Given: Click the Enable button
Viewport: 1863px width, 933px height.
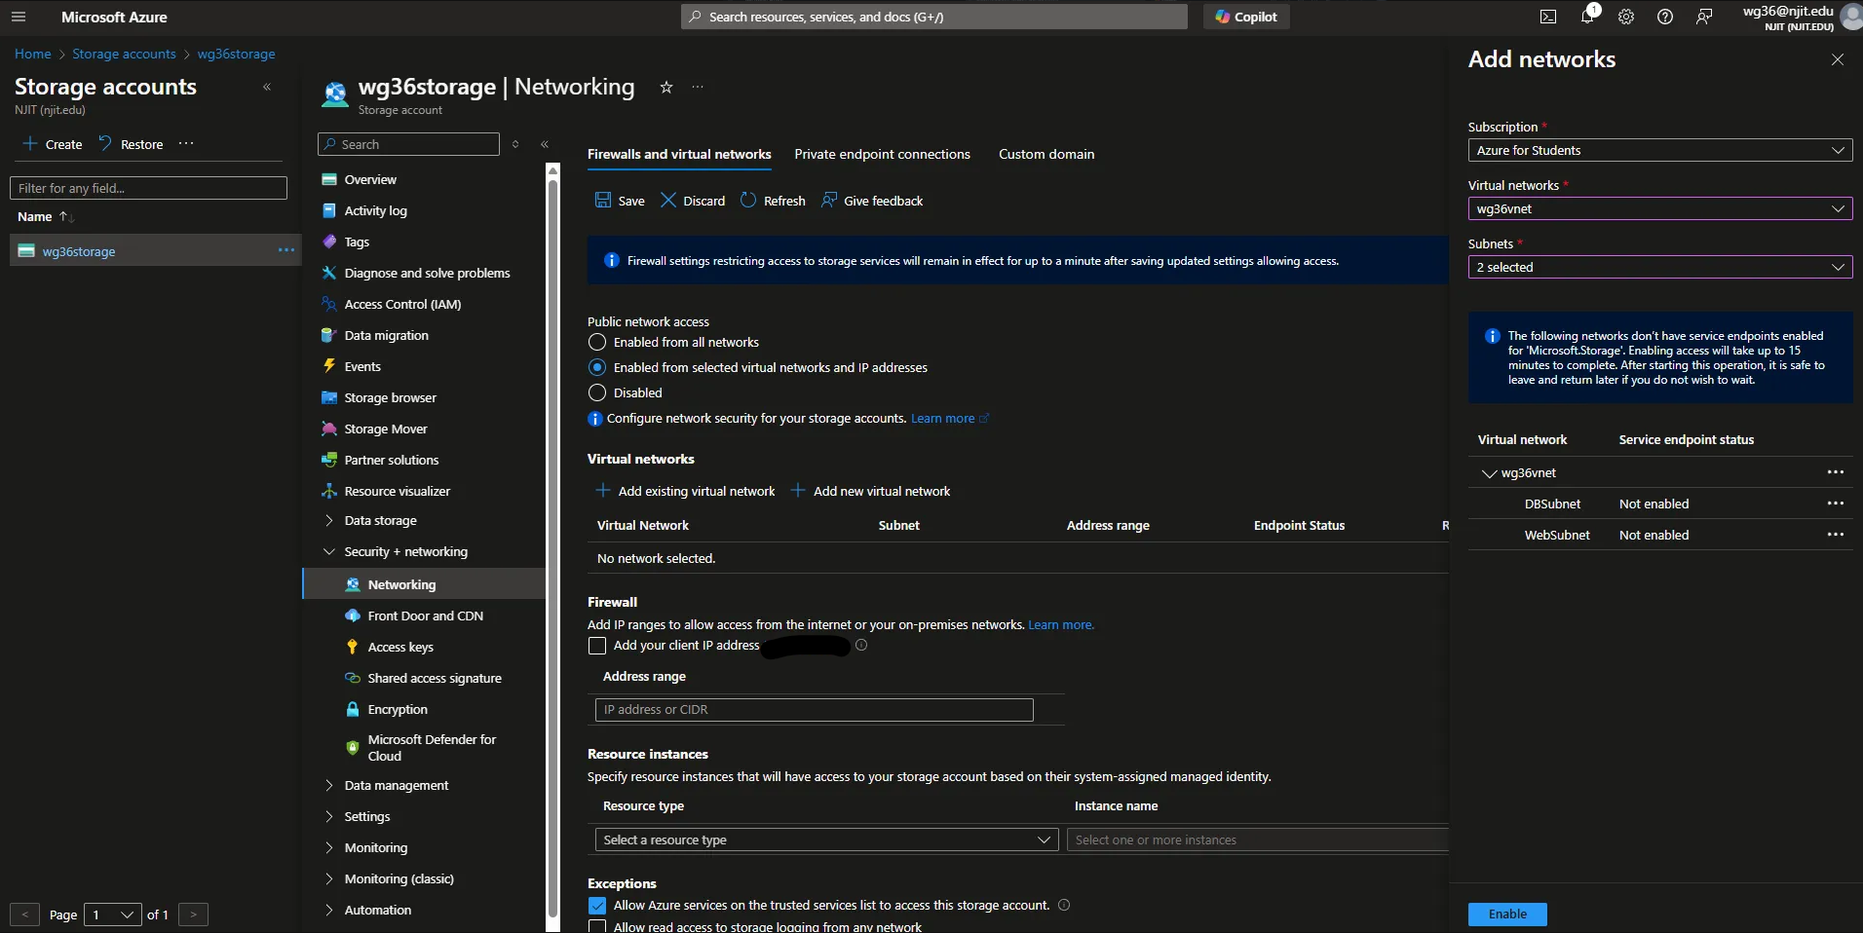Looking at the screenshot, I should [1506, 914].
